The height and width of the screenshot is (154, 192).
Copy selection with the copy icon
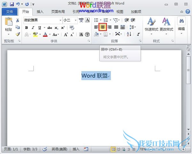(x=18, y=27)
